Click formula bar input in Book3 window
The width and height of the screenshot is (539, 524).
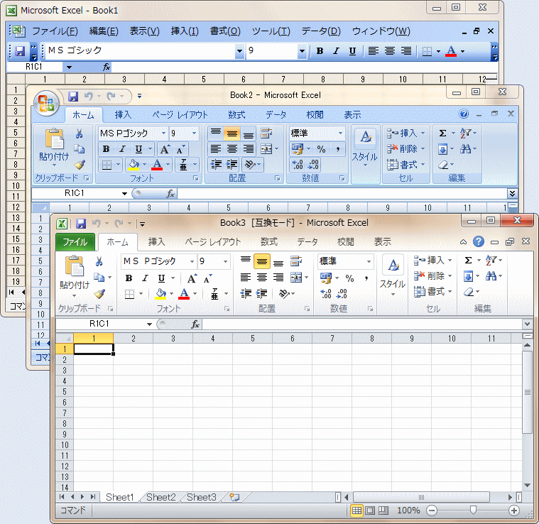click(362, 324)
